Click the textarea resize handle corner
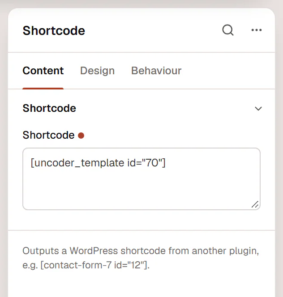Viewport: 283px width, 297px height. (x=255, y=204)
